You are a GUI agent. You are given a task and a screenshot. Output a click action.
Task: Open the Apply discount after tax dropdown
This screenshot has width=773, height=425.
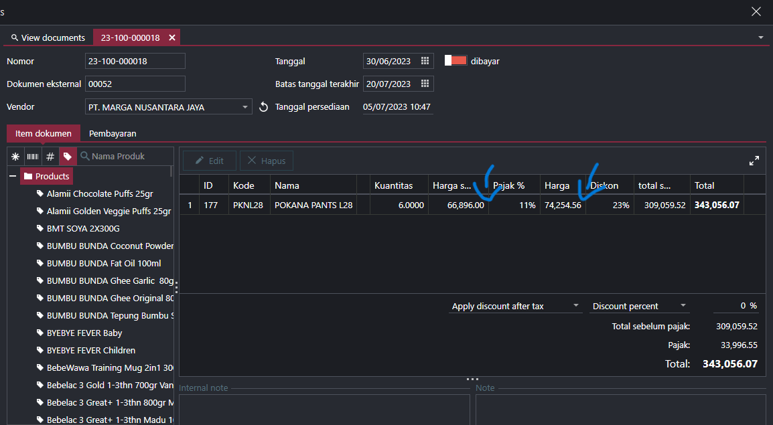(x=575, y=306)
